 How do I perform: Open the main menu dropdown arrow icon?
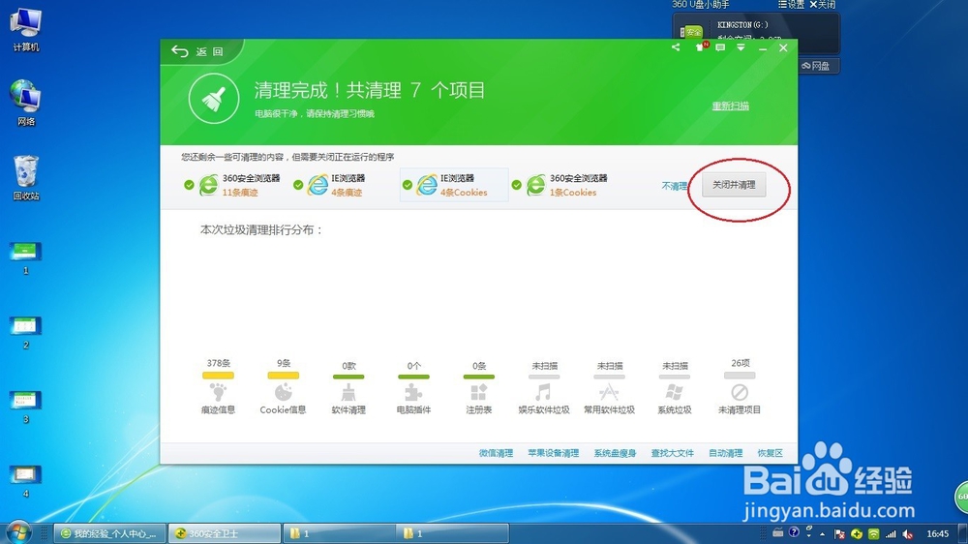[x=741, y=47]
